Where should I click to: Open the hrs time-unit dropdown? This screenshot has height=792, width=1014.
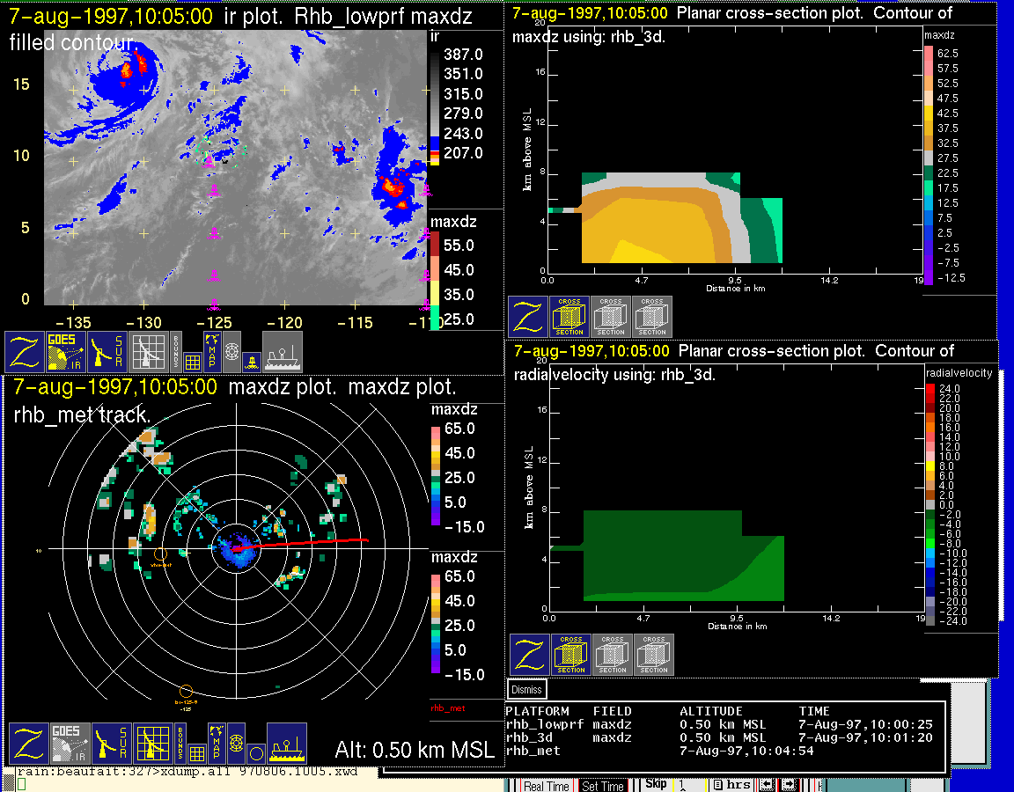click(x=732, y=785)
